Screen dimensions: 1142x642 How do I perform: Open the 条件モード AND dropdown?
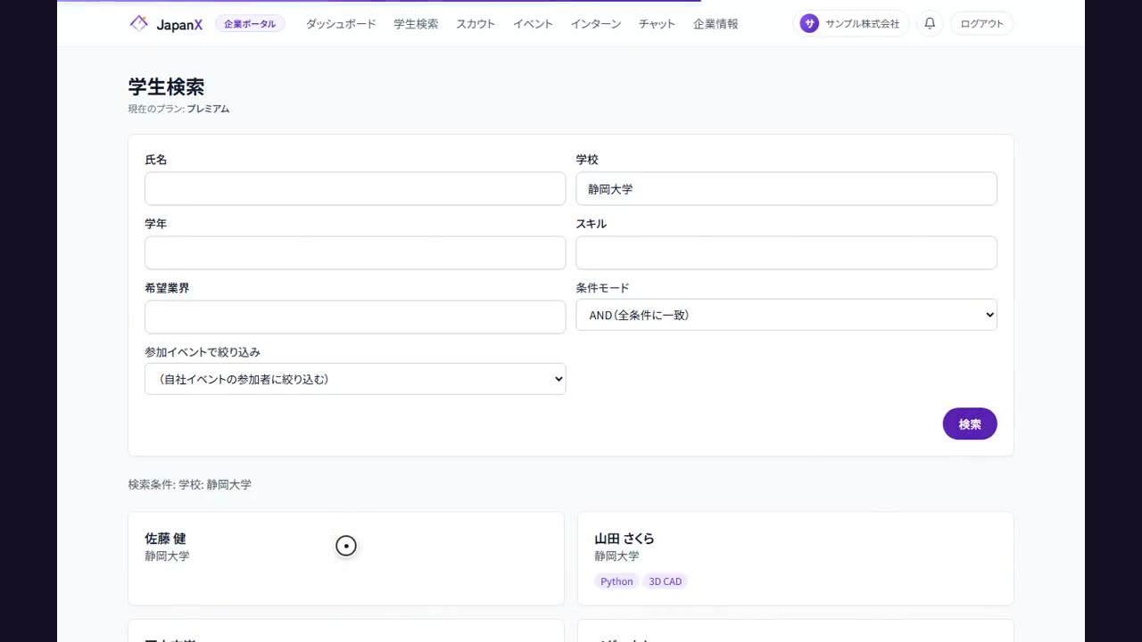tap(786, 315)
